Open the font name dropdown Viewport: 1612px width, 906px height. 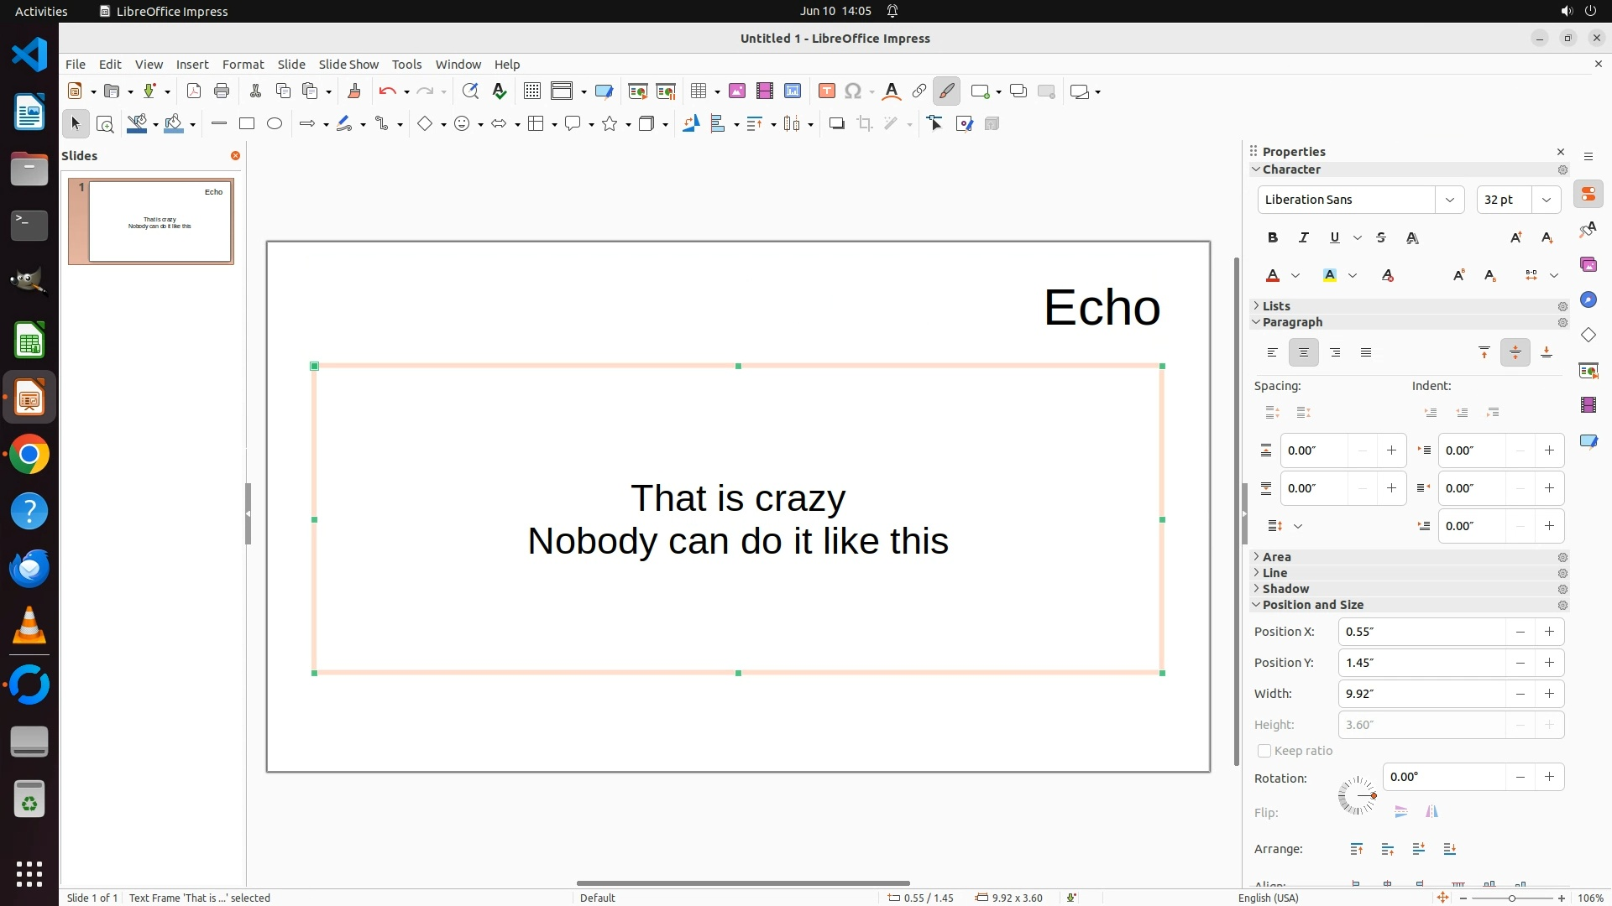pos(1449,200)
